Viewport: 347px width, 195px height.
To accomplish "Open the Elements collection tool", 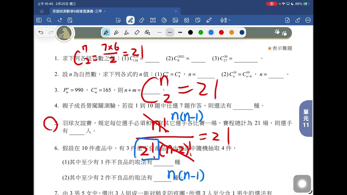I will tap(187, 20).
